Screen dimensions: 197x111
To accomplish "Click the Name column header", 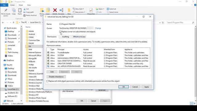I will tap(28, 27).
